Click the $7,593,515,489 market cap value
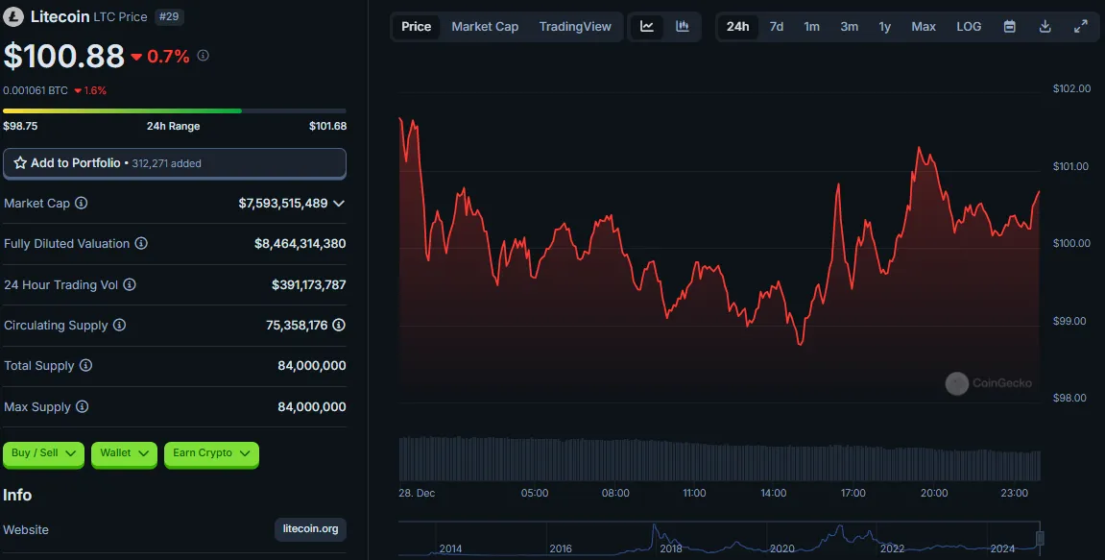Image resolution: width=1105 pixels, height=560 pixels. click(283, 203)
